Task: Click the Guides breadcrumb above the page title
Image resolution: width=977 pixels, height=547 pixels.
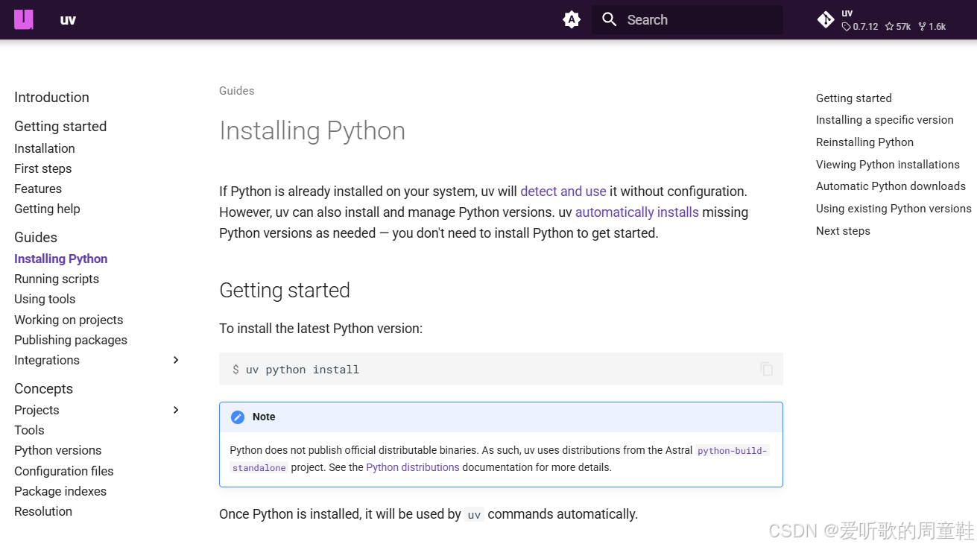Action: click(x=237, y=91)
